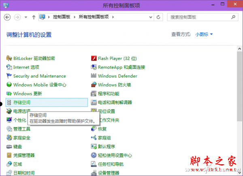Click the 家庭组 homegroup icon

tap(94, 137)
